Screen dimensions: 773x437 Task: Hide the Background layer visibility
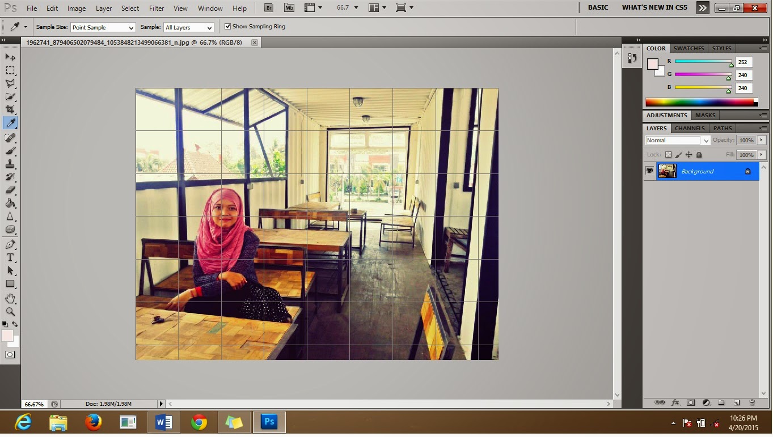[x=649, y=171]
